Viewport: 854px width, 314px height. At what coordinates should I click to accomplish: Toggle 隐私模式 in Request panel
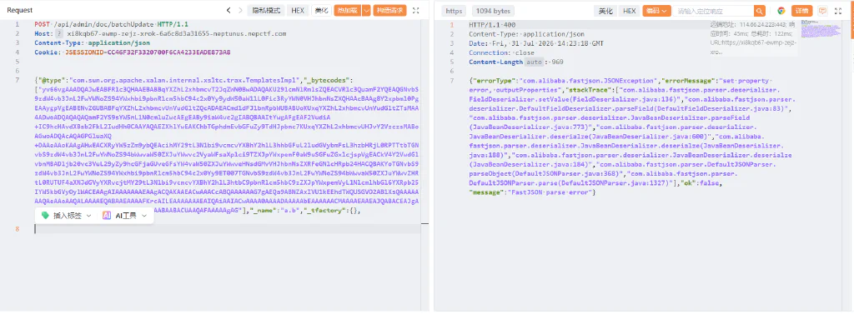pyautogui.click(x=266, y=10)
